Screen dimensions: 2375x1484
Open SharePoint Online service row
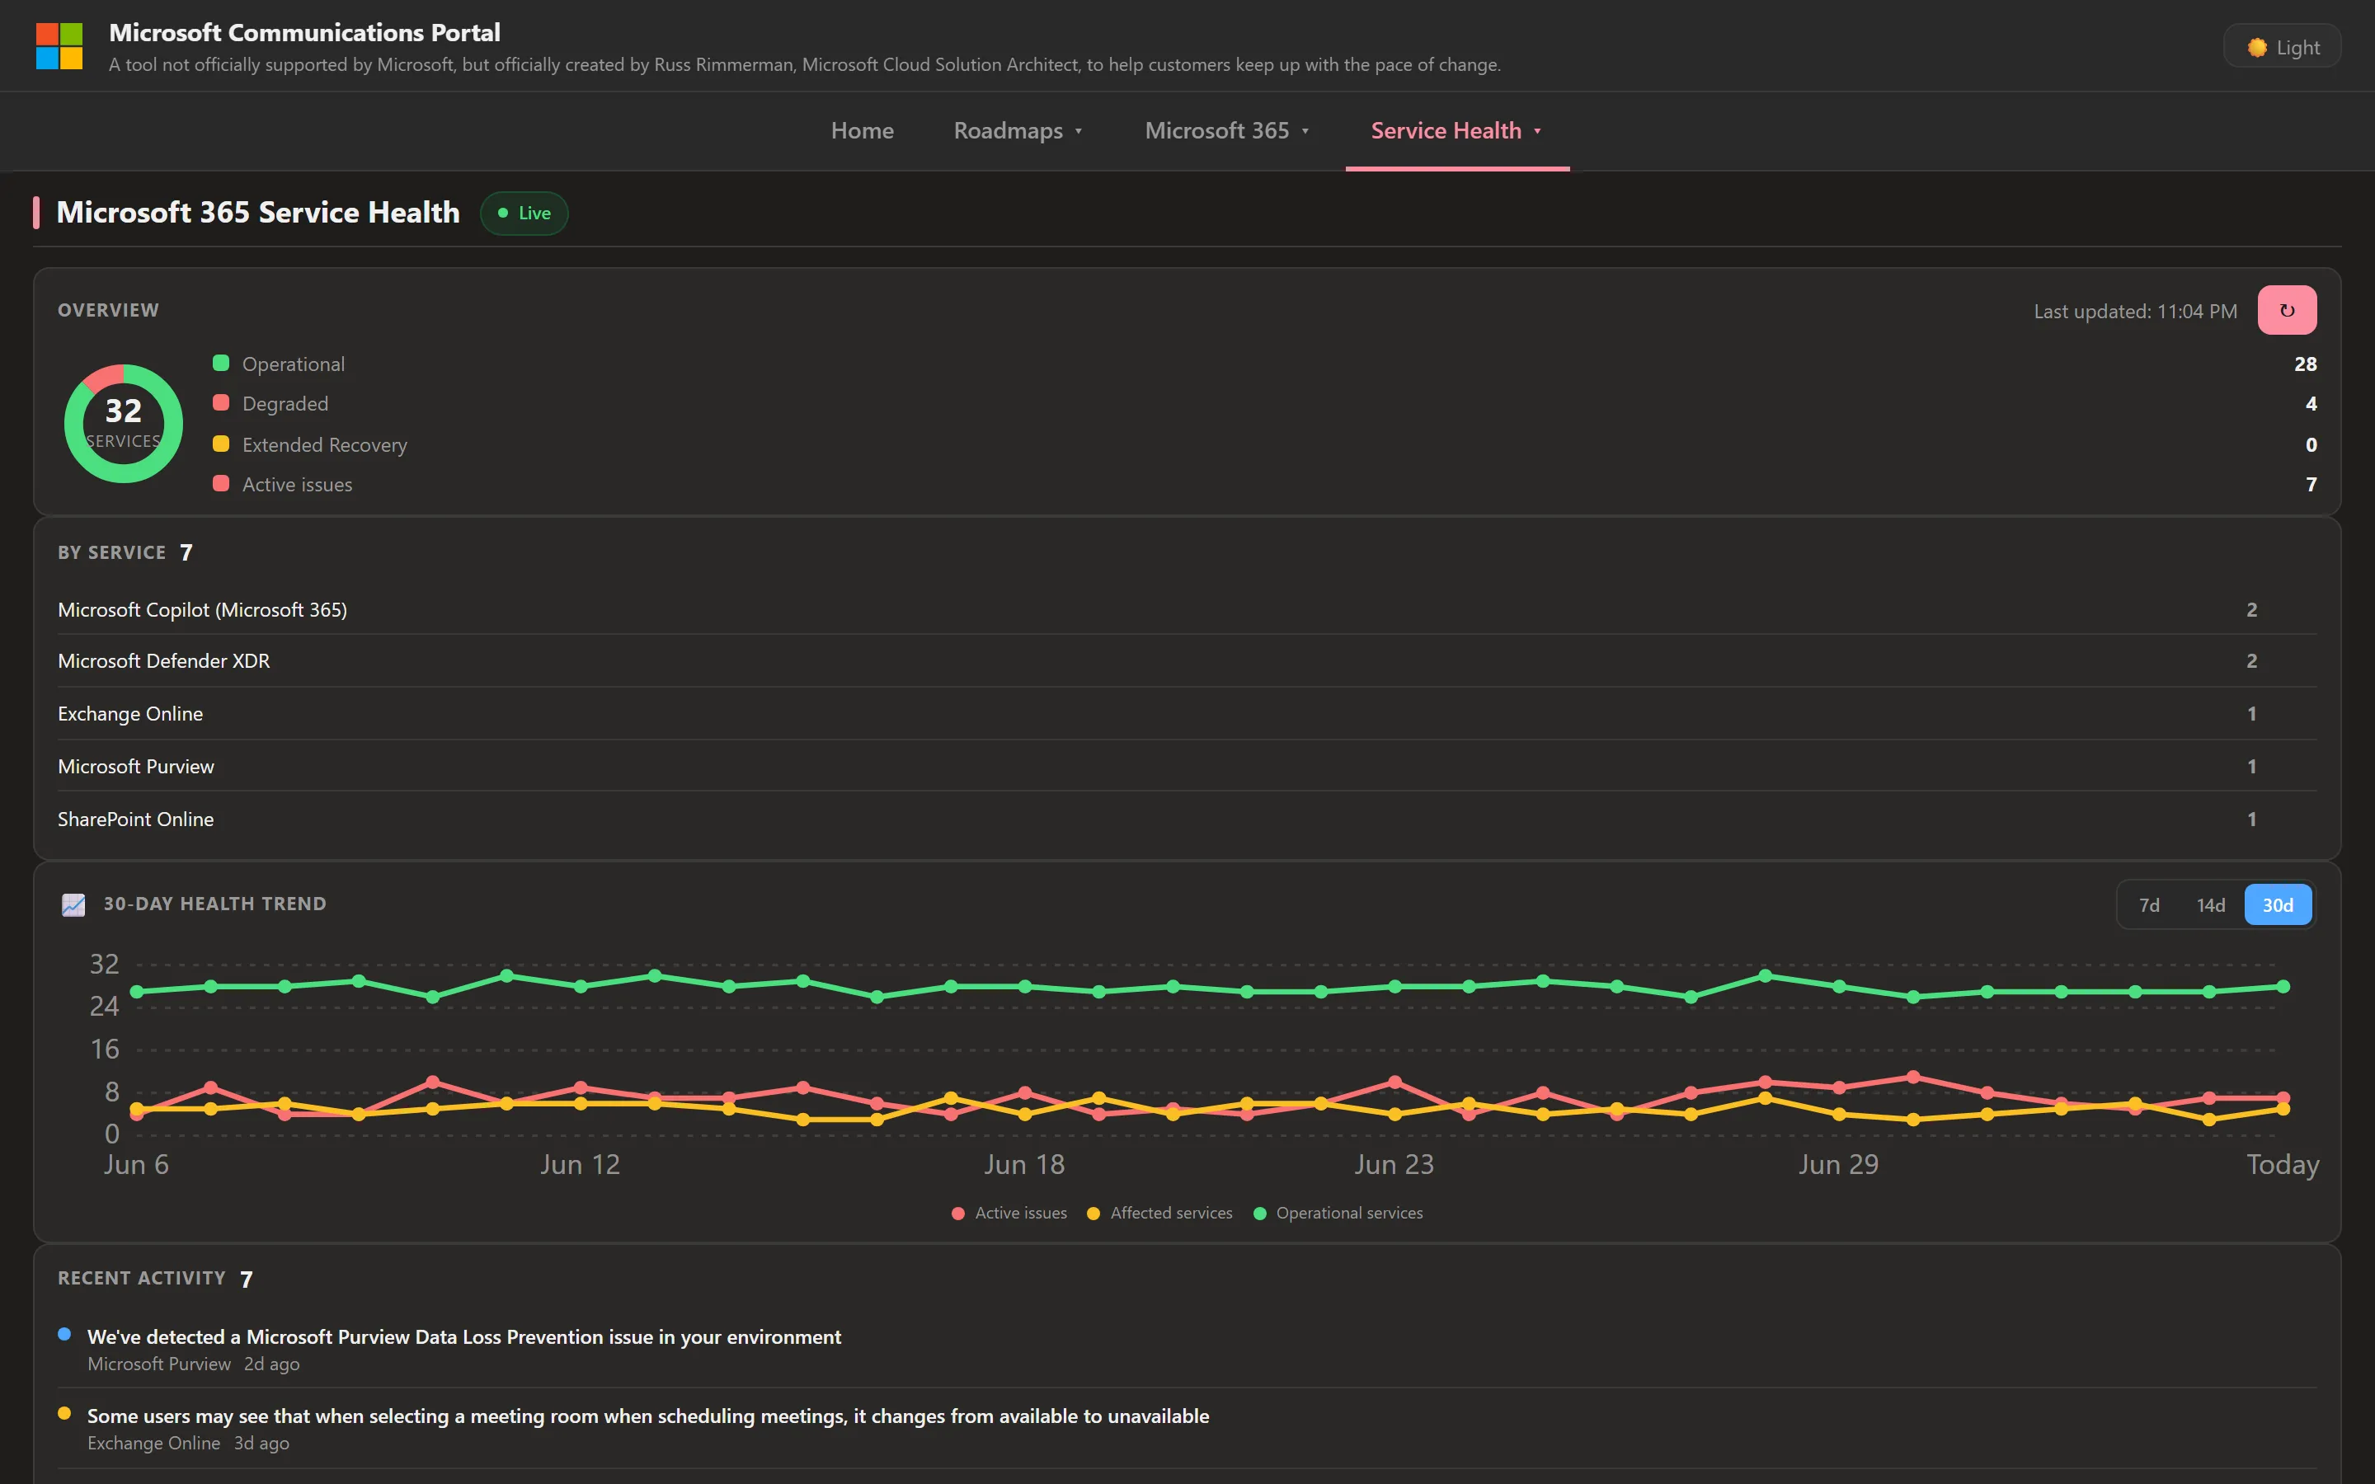tap(1187, 819)
